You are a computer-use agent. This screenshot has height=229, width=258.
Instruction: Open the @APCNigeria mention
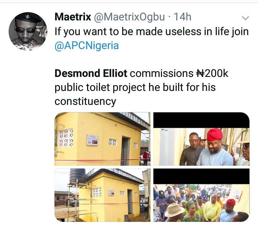point(86,46)
